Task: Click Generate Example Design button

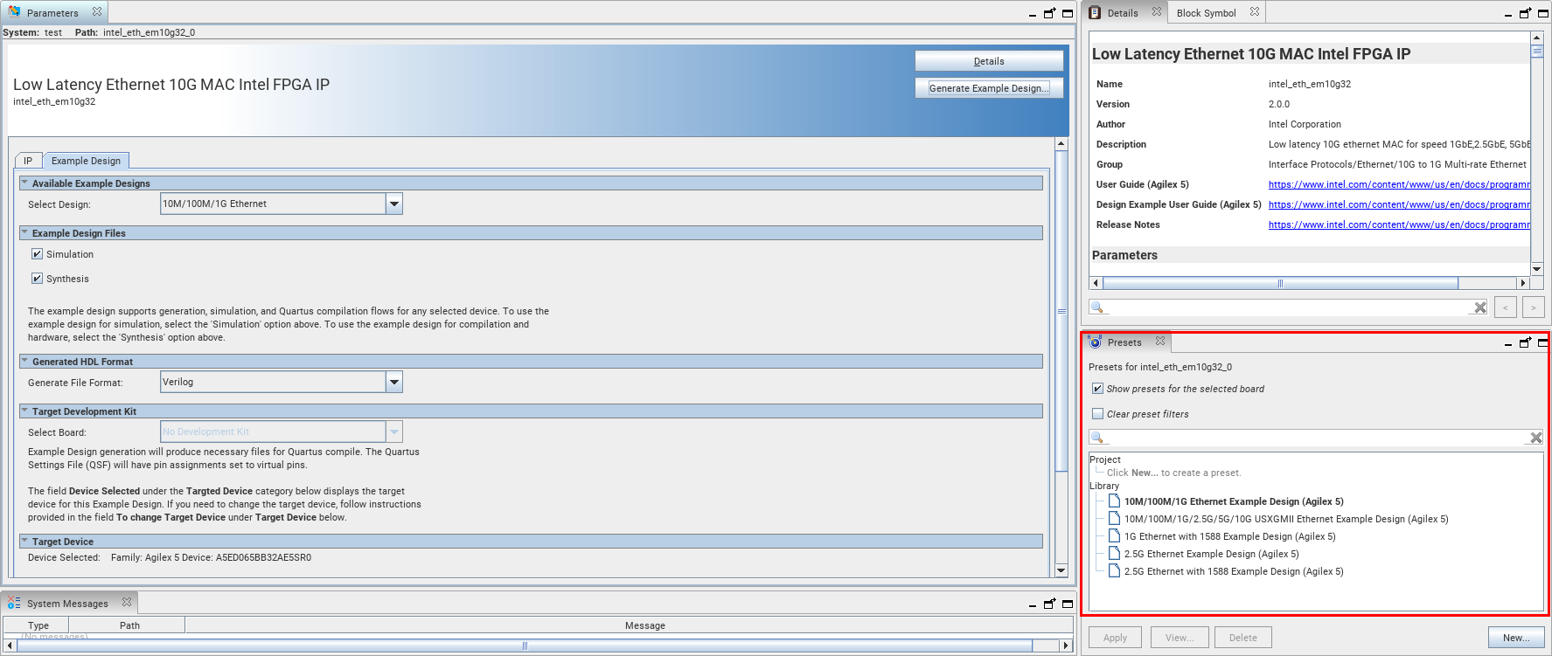Action: [x=989, y=88]
